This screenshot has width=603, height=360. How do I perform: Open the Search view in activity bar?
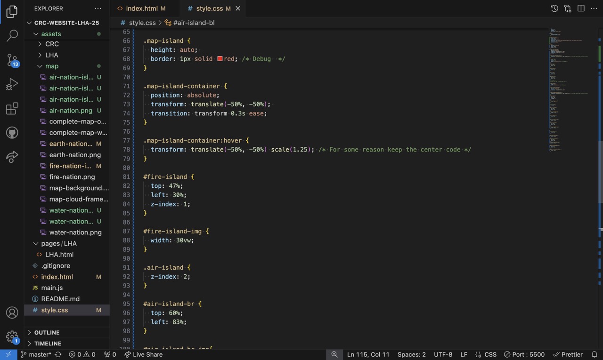(12, 35)
